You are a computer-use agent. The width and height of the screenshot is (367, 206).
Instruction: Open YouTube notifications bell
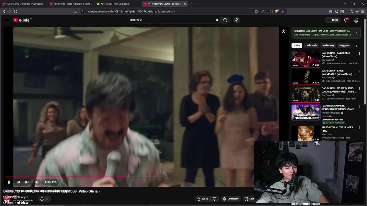click(x=346, y=20)
